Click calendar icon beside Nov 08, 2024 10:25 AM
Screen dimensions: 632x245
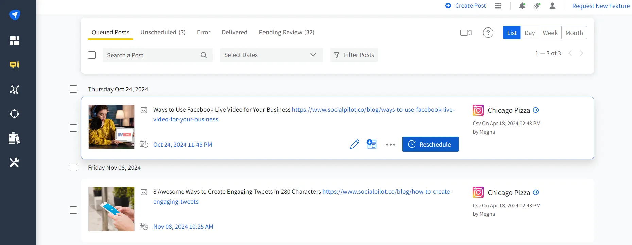point(144,226)
